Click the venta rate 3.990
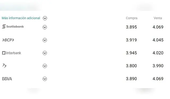Viewport: 170px width, 99px height. (x=158, y=66)
